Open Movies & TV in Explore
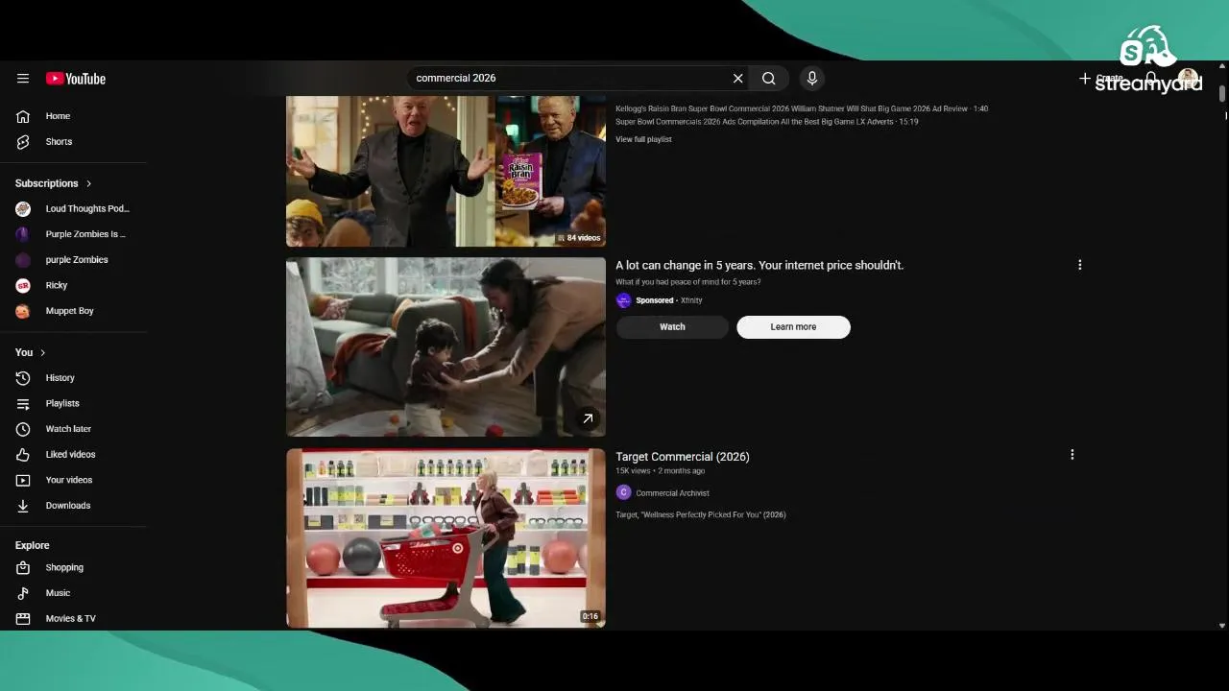 pos(73,619)
